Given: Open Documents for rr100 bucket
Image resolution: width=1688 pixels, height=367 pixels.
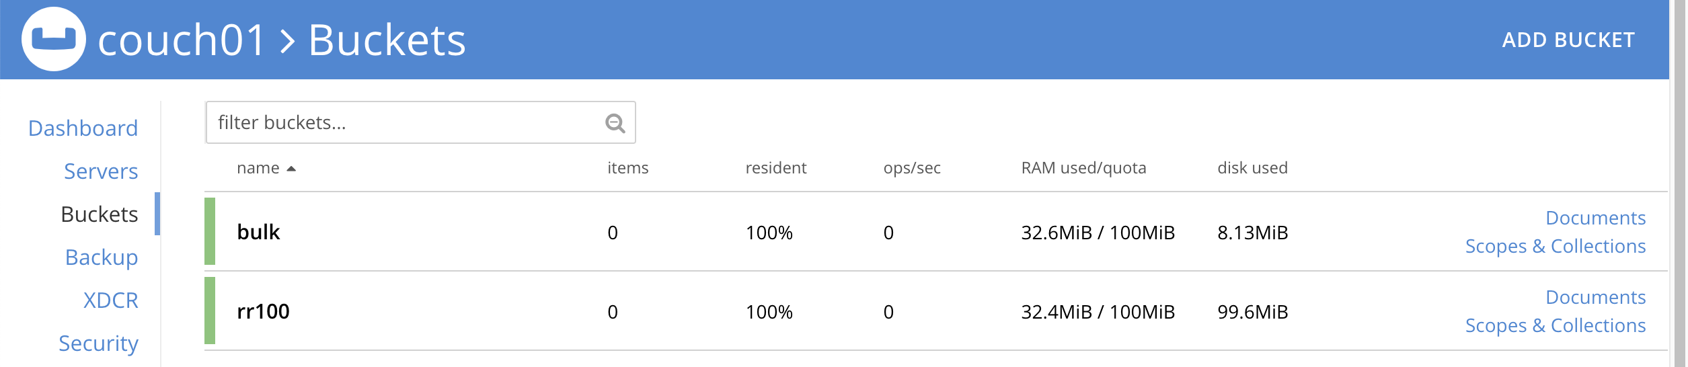Looking at the screenshot, I should coord(1595,297).
